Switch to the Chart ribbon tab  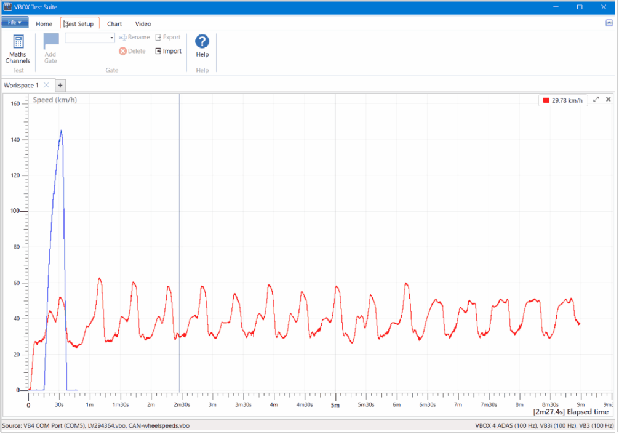[x=114, y=24]
